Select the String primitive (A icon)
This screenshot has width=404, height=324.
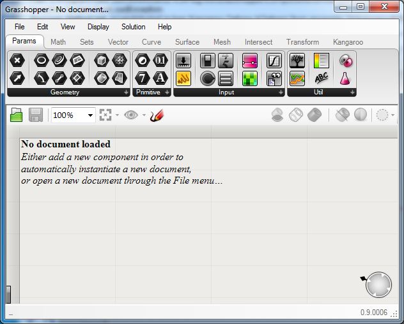(x=160, y=78)
